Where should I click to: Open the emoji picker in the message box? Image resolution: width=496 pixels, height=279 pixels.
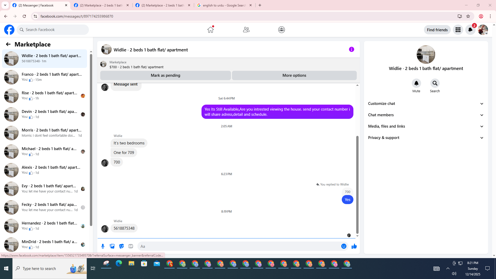click(x=344, y=246)
